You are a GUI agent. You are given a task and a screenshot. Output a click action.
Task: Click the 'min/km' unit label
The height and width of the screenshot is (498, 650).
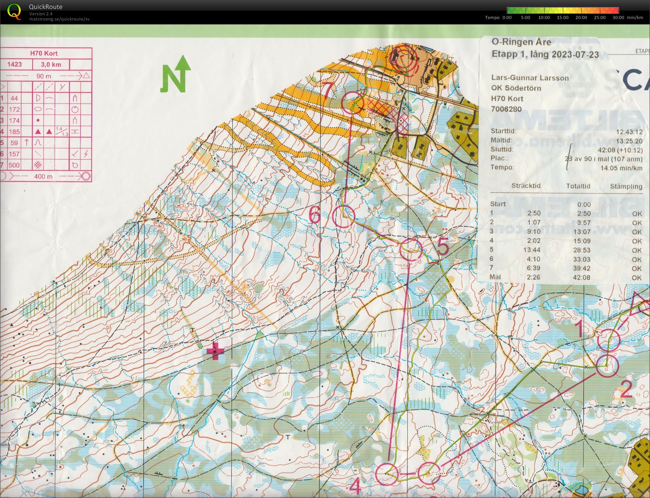[635, 17]
